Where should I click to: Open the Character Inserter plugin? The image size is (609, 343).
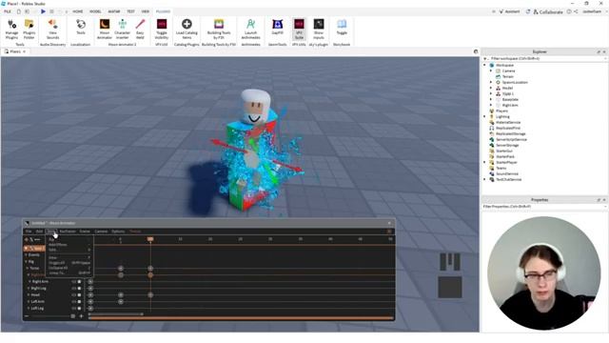[123, 29]
